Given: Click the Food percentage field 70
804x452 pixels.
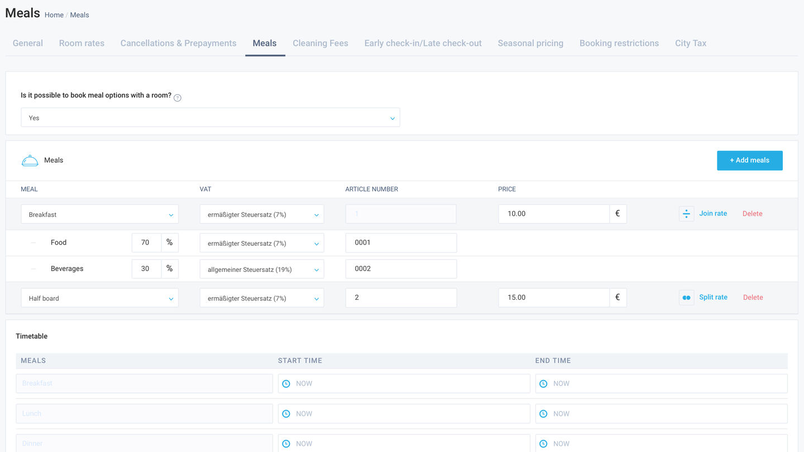Looking at the screenshot, I should 146,242.
